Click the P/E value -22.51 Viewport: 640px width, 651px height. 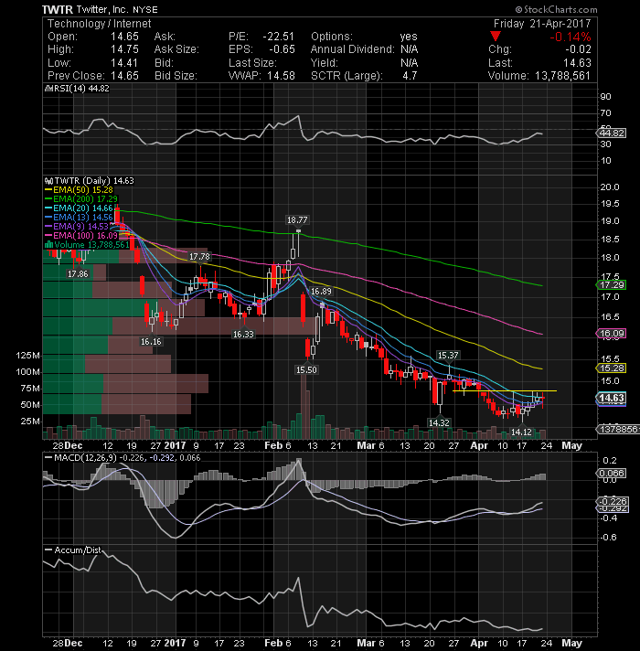279,37
